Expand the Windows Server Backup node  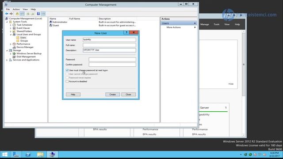click(x=11, y=54)
